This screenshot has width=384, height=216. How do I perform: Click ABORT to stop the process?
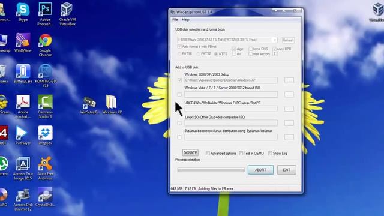tap(260, 170)
